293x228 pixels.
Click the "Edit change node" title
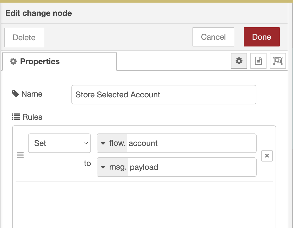click(39, 13)
